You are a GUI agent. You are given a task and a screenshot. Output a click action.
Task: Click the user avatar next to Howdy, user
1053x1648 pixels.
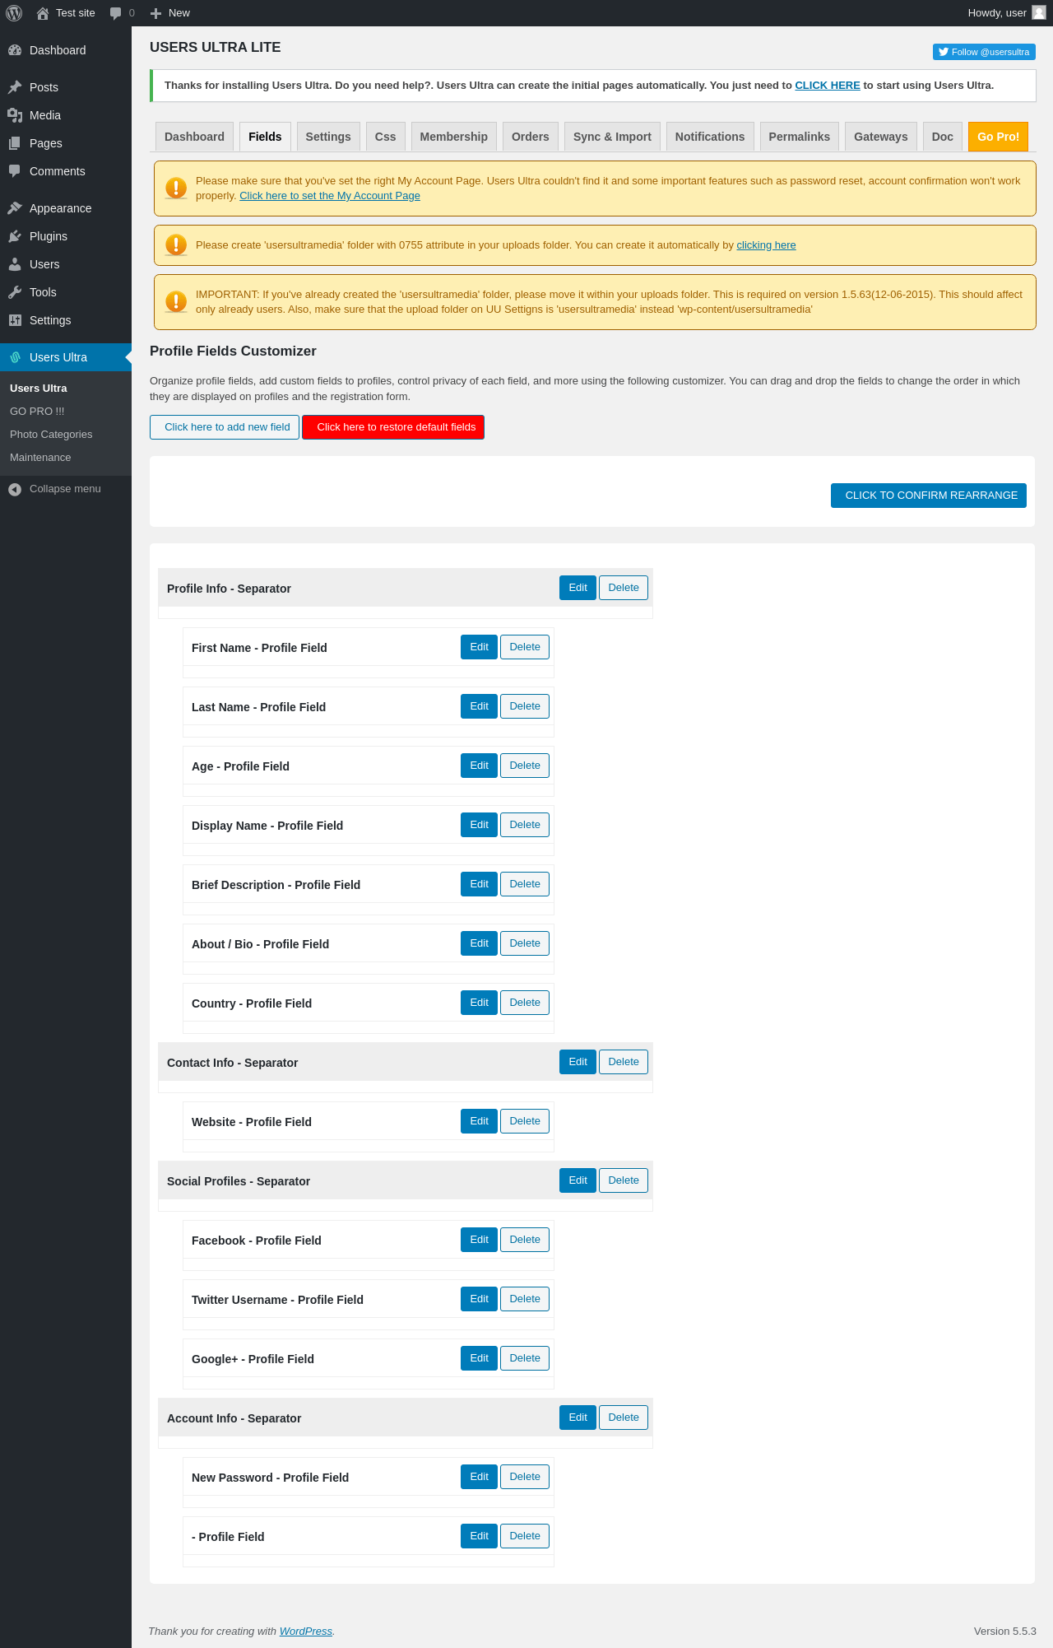1039,12
